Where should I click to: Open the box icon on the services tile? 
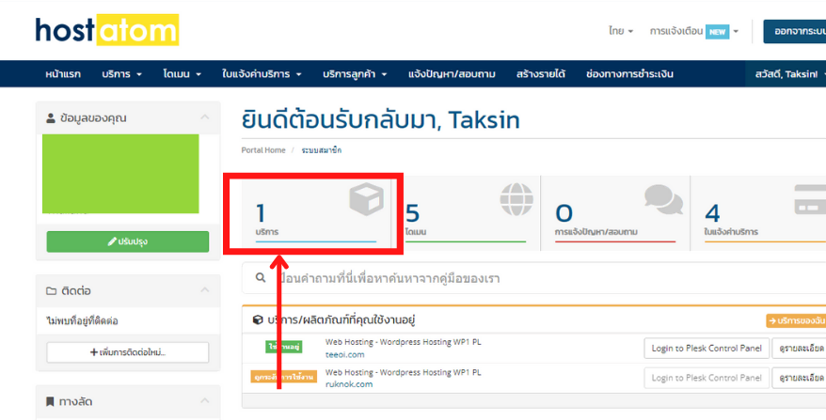(x=366, y=199)
